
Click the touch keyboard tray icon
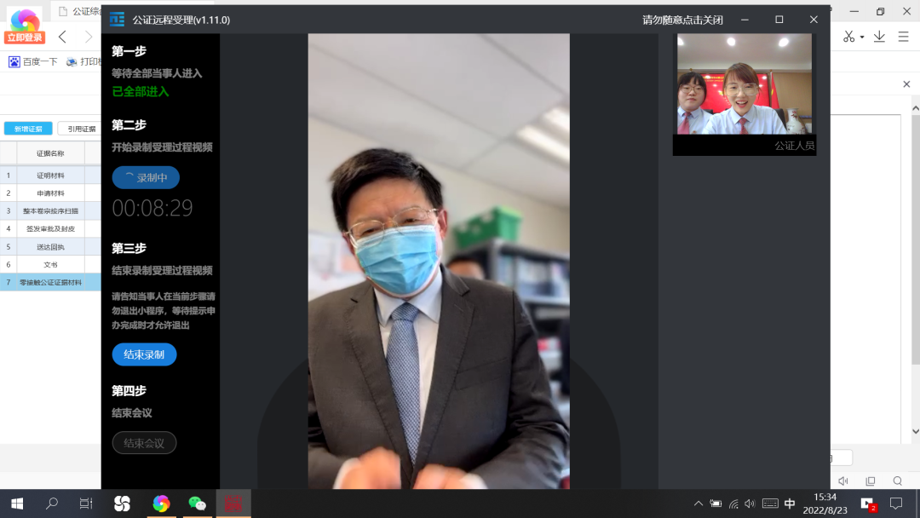point(770,504)
